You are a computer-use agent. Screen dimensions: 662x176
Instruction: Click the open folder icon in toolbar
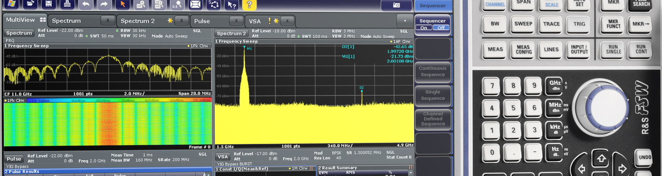30,4
